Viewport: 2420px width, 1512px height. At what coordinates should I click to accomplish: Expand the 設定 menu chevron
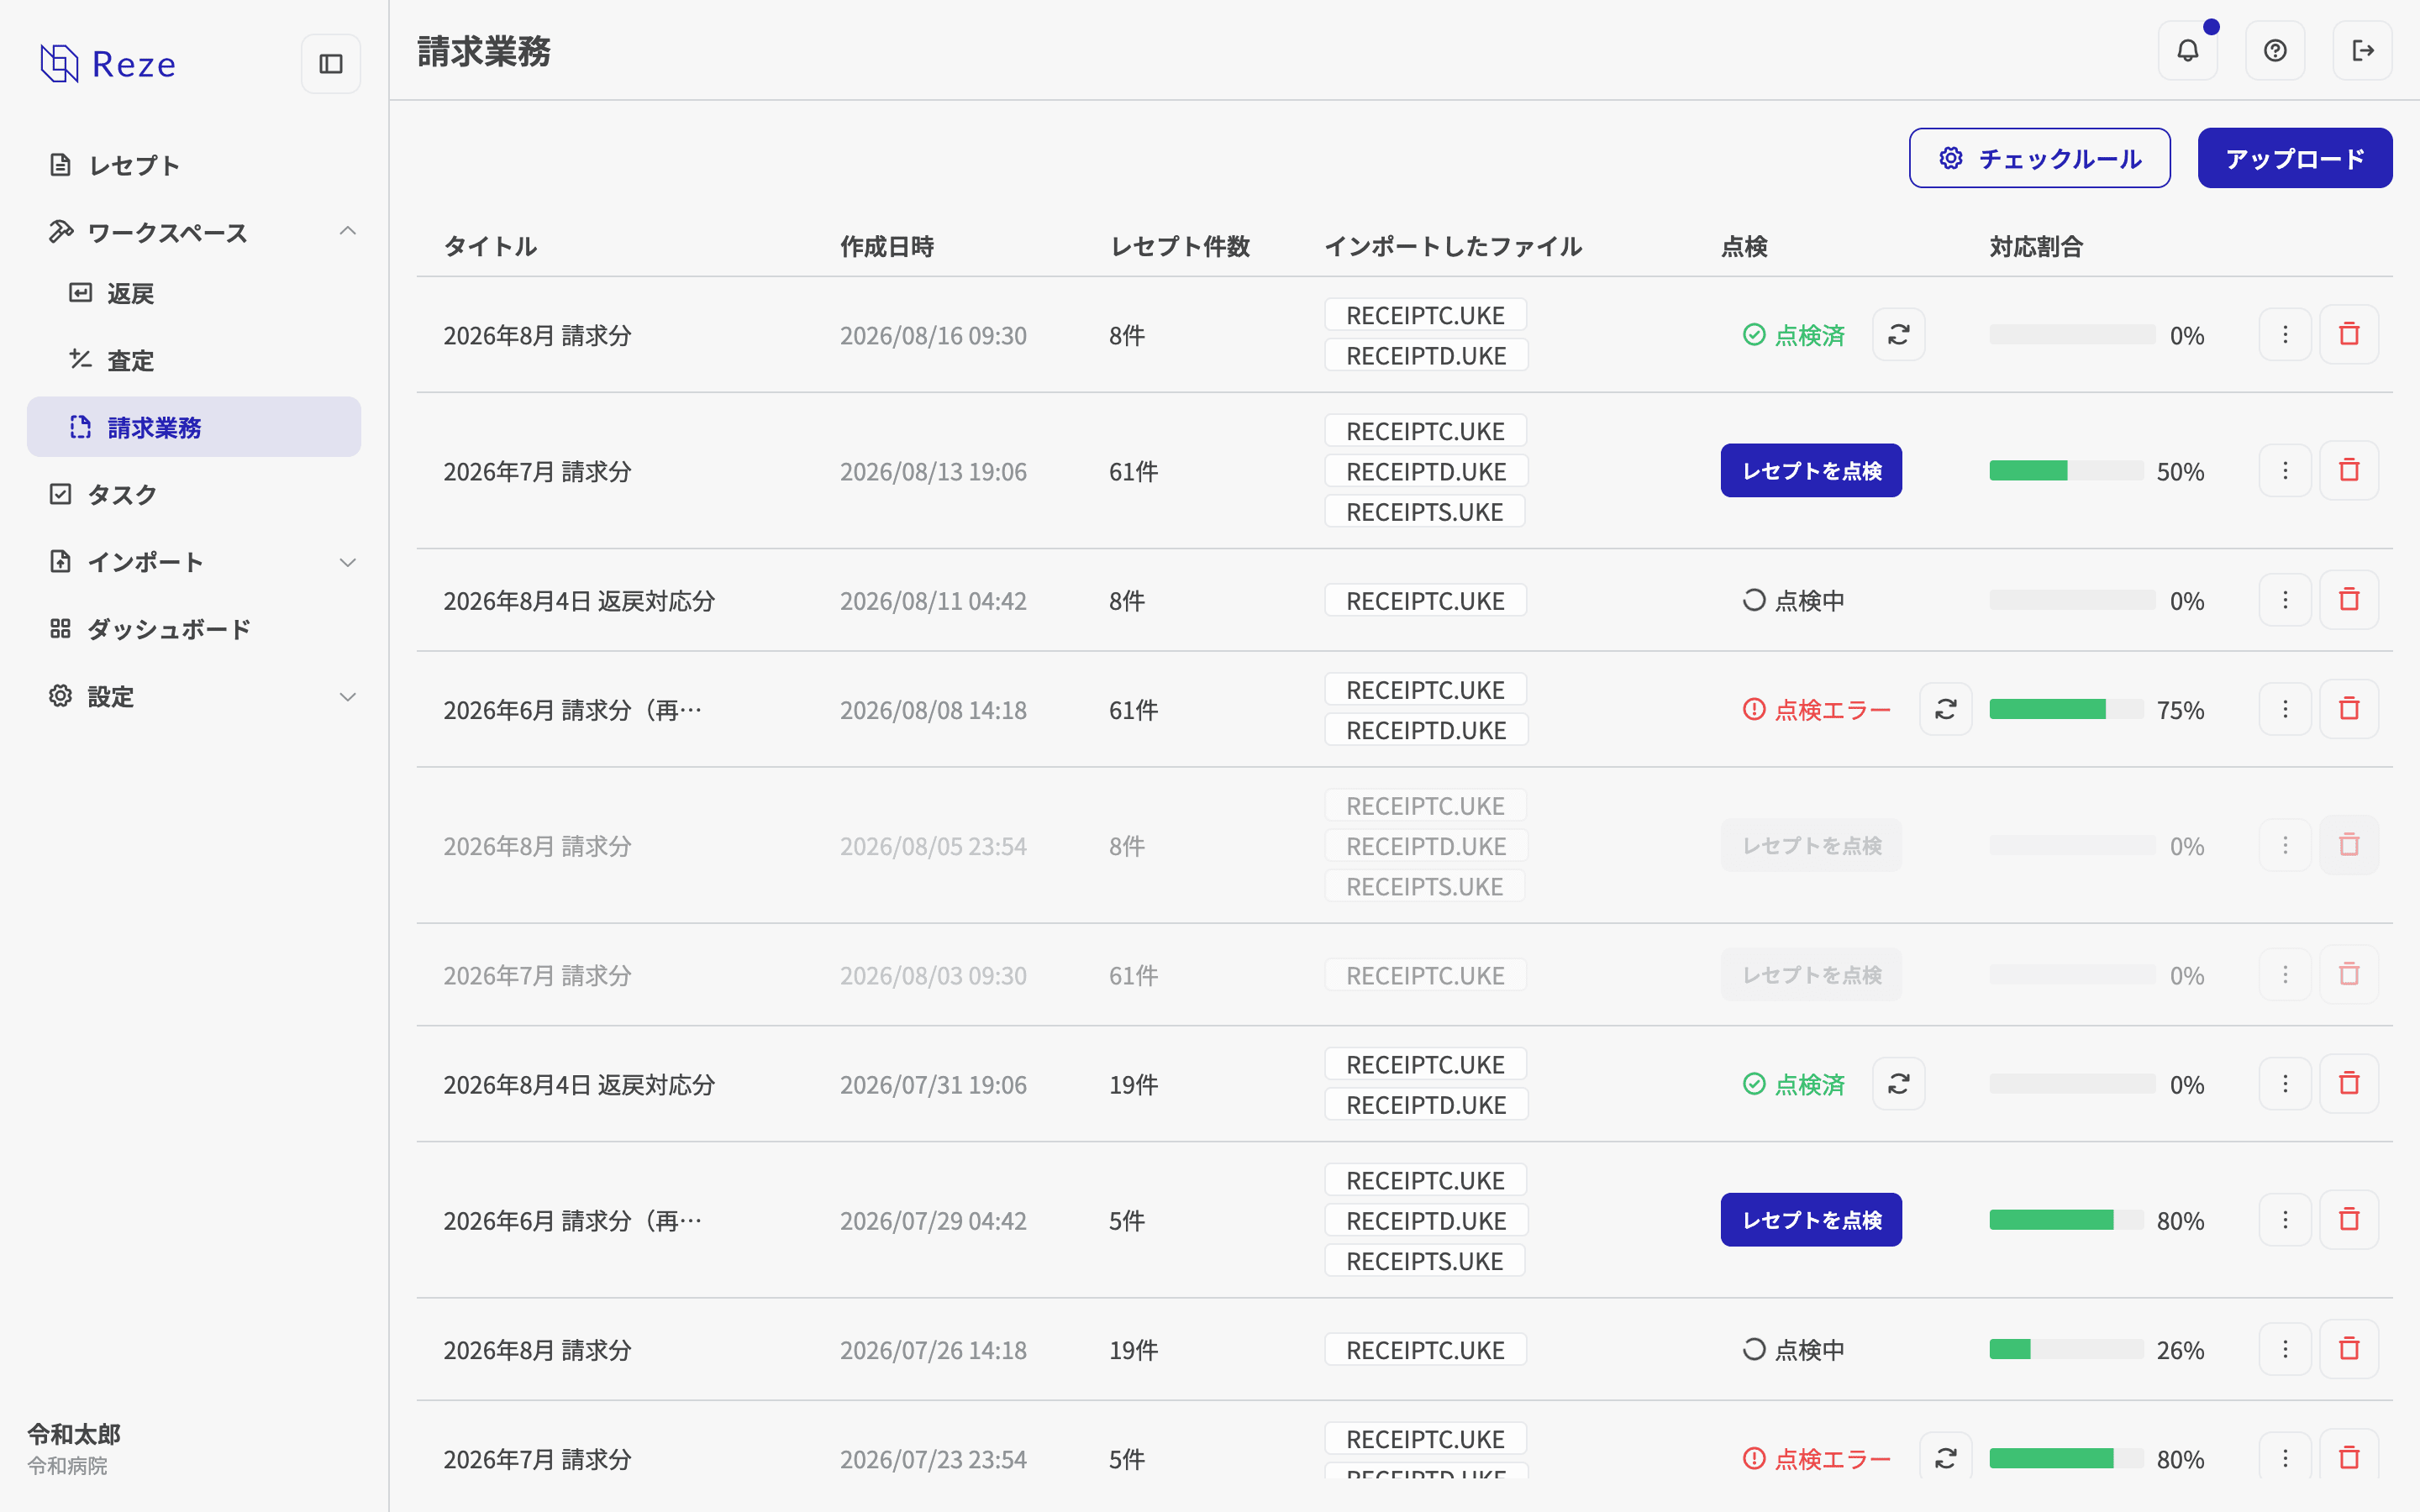[x=347, y=697]
